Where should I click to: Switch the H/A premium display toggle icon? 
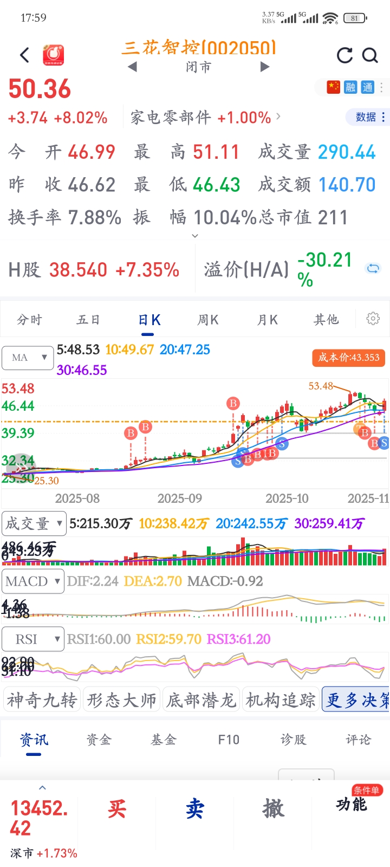click(373, 268)
